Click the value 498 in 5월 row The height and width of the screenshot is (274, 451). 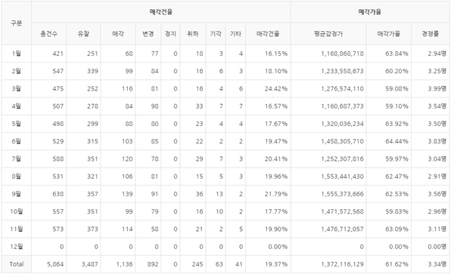pos(58,124)
